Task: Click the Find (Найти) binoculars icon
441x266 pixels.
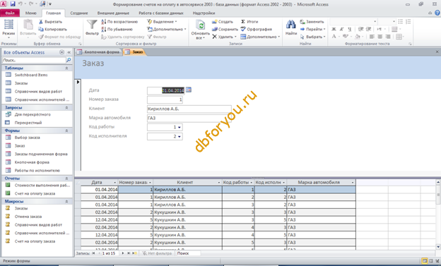Action: tap(290, 25)
